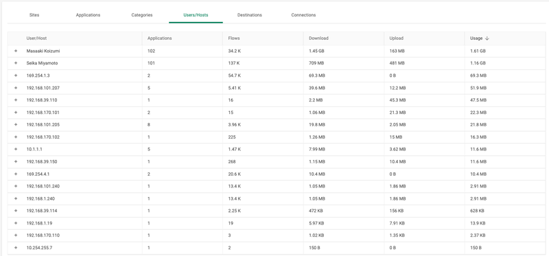Expand the 10.254.255.7 host row
The height and width of the screenshot is (256, 549).
click(x=16, y=248)
